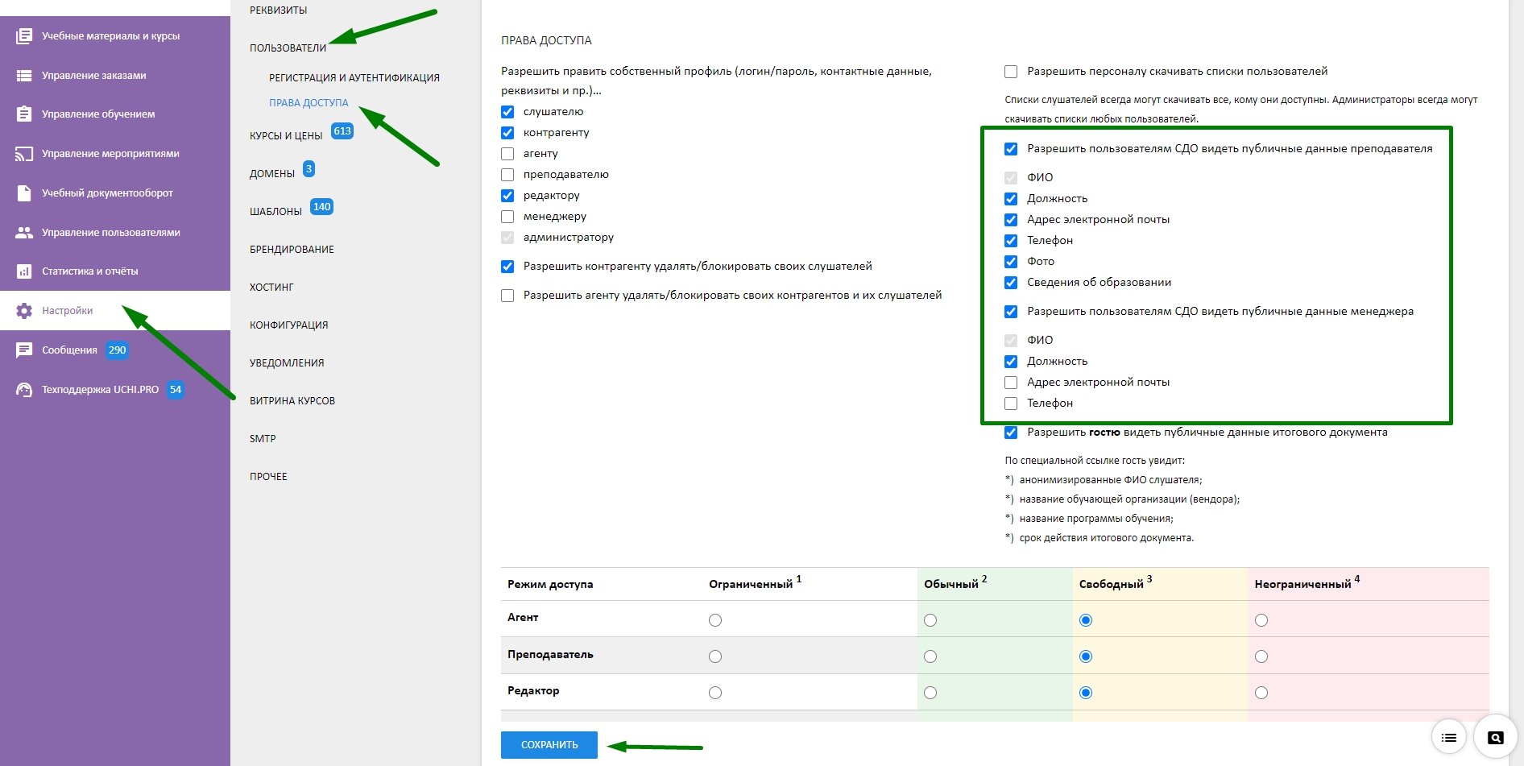
Task: Uncheck Фото checkbox for teacher data
Action: [x=1011, y=262]
